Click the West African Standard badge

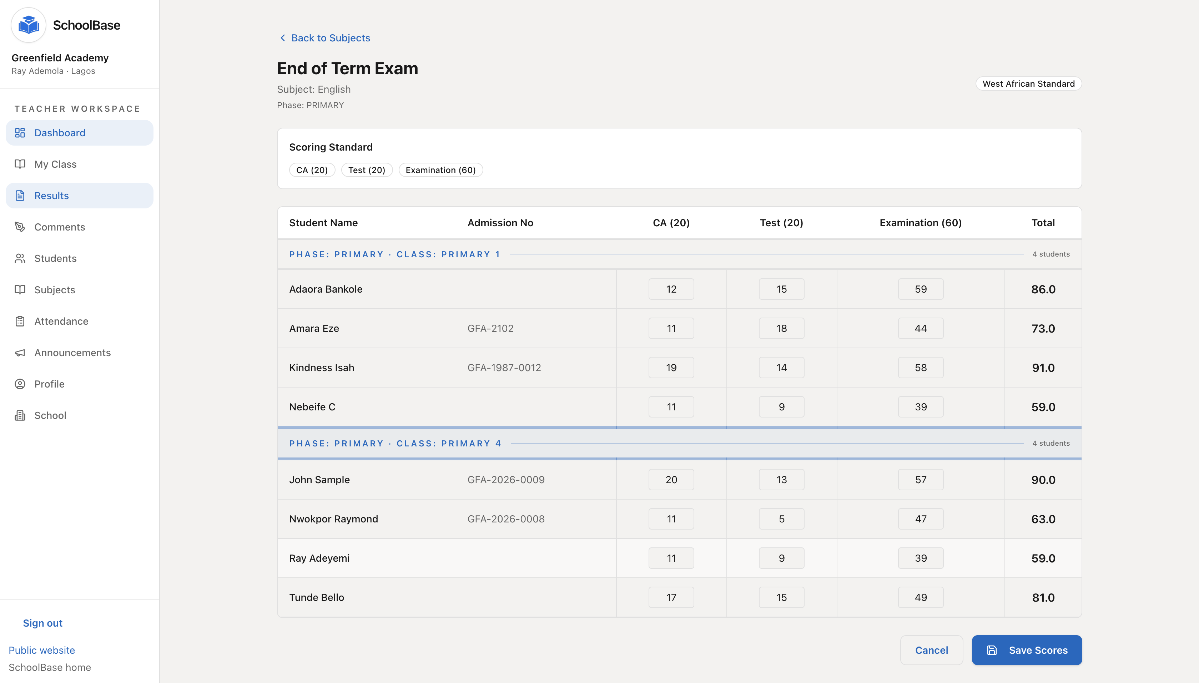coord(1028,84)
